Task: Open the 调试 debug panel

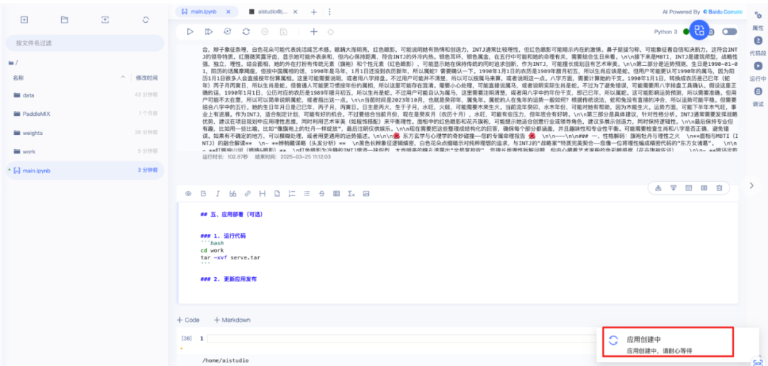Action: point(758,97)
